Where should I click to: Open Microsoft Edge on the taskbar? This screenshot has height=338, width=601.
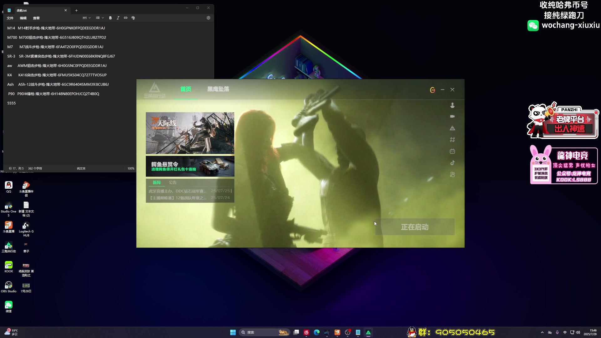click(317, 332)
